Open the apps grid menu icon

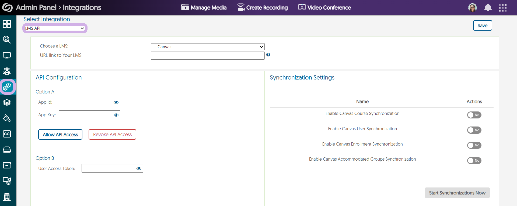pos(502,8)
